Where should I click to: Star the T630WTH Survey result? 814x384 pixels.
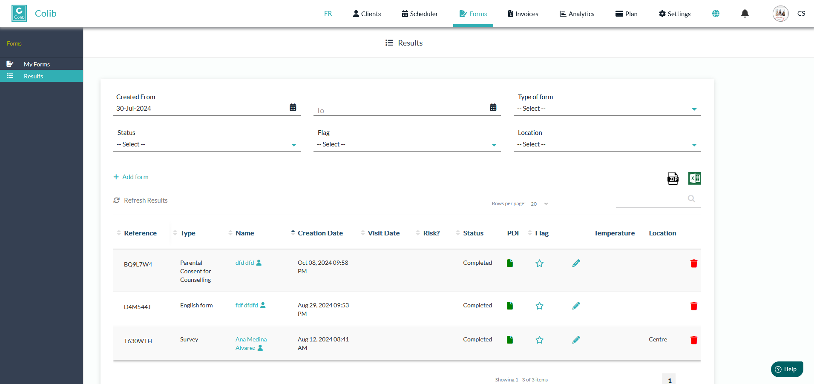(x=539, y=340)
